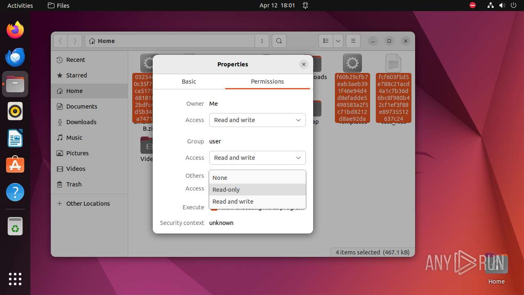Open Starred in the sidebar
This screenshot has height=295, width=524.
pyautogui.click(x=89, y=75)
